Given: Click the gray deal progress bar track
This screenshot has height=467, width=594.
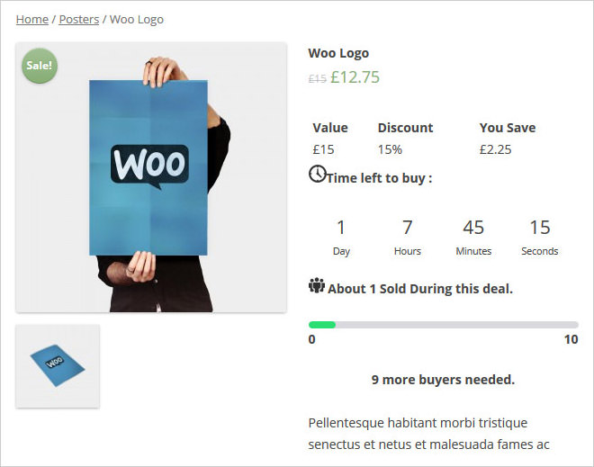Looking at the screenshot, I should (443, 325).
